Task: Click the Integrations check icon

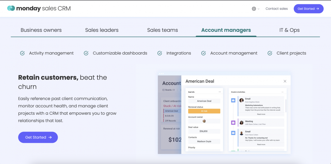Action: click(x=160, y=53)
